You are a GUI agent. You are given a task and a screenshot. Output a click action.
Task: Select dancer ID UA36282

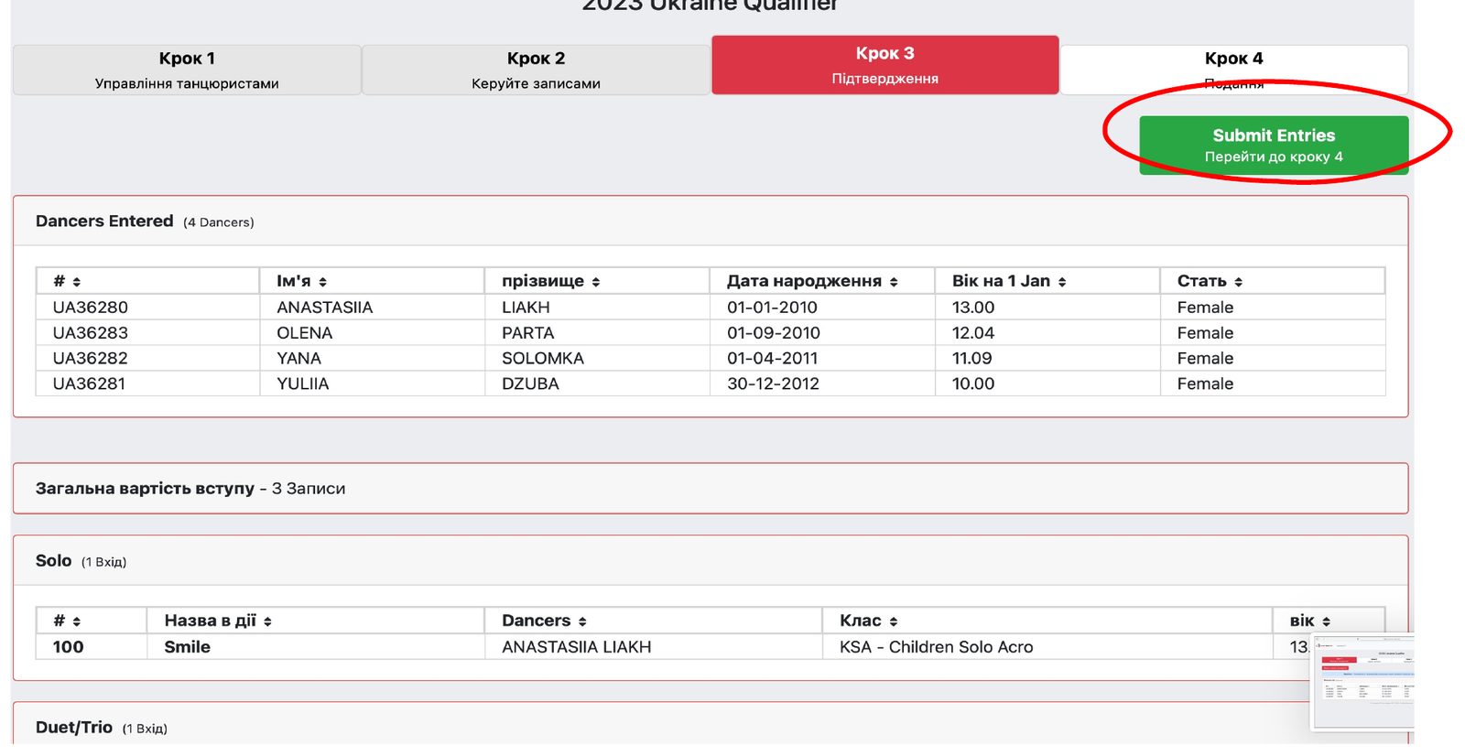[x=90, y=359]
